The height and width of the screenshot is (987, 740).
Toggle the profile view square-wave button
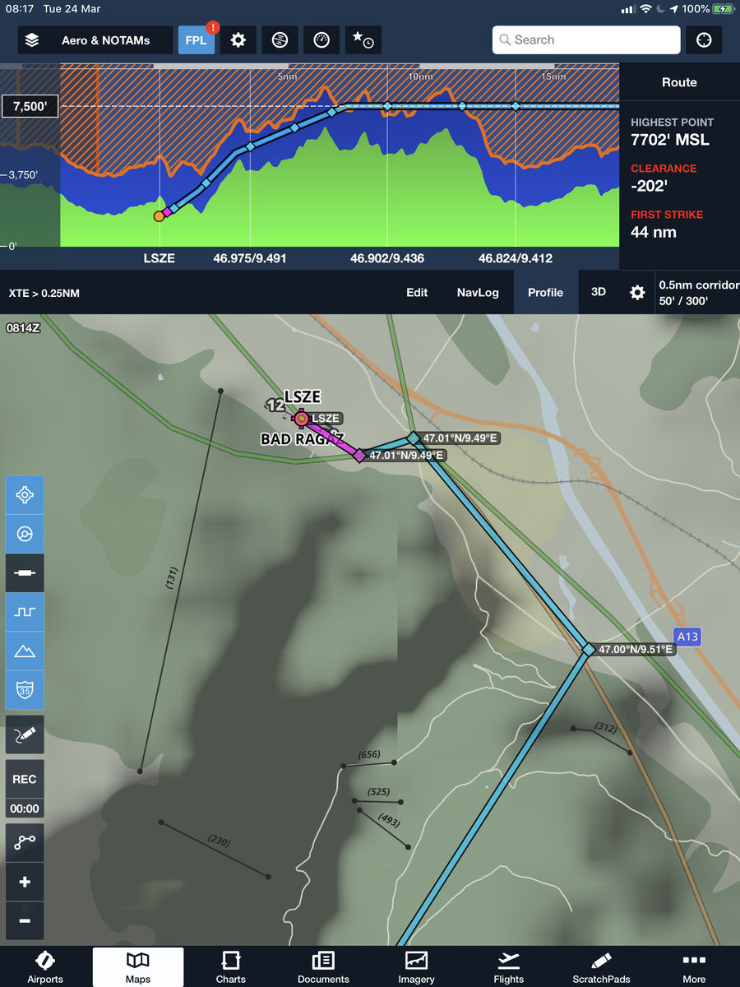coord(25,612)
